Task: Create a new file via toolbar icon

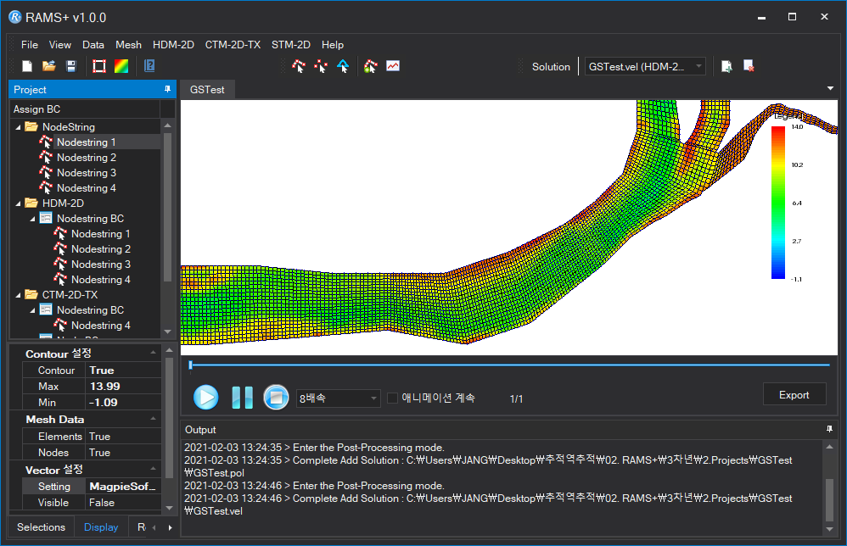Action: tap(27, 66)
